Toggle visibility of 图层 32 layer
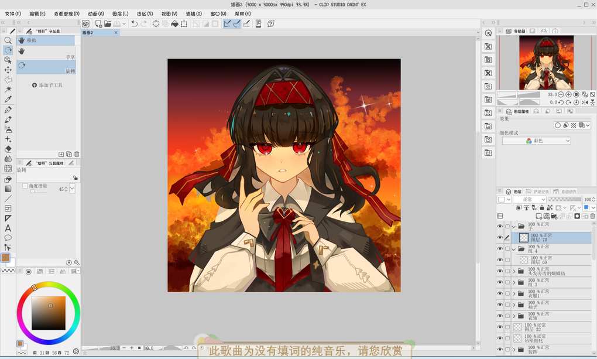 pos(500,327)
